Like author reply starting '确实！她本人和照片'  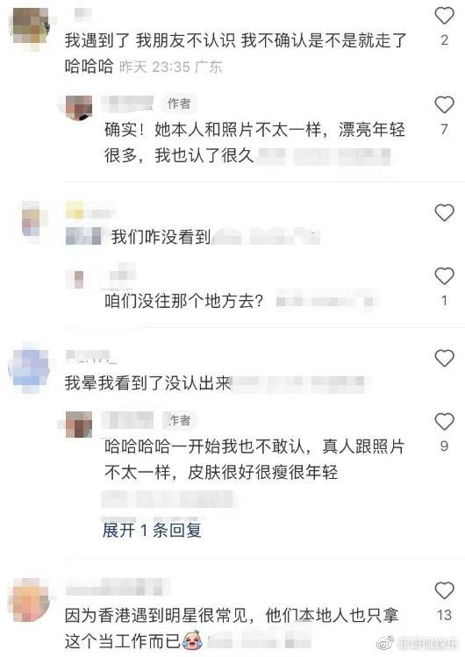click(444, 104)
